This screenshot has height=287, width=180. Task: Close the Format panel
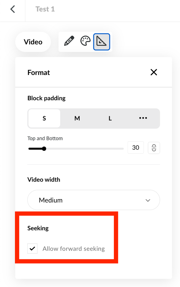[154, 72]
